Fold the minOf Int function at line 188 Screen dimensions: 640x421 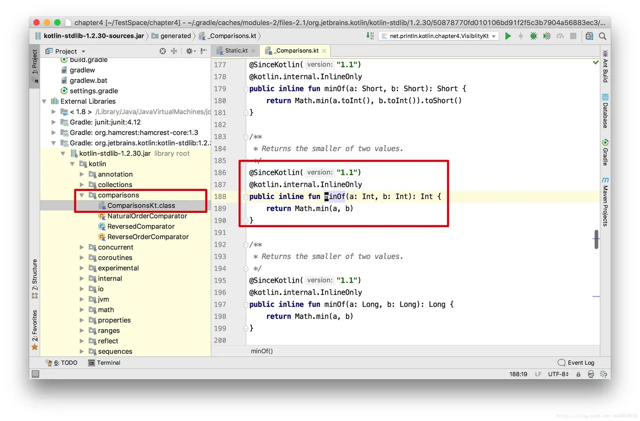tap(245, 197)
